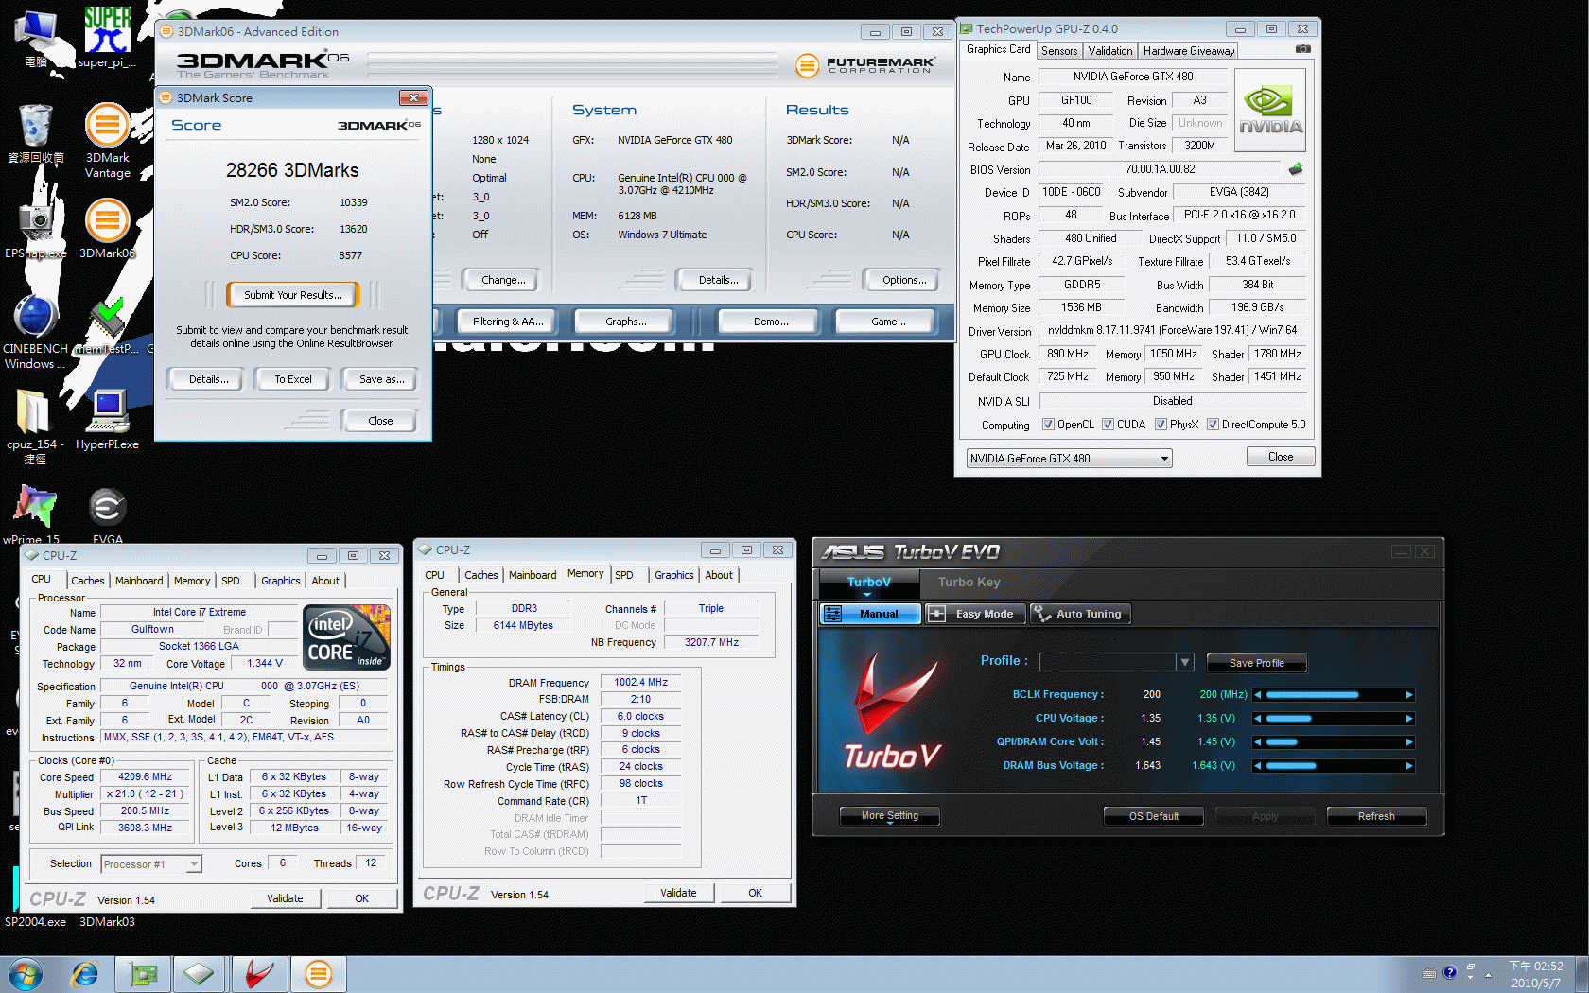Click the TurboV red taskbar icon
The width and height of the screenshot is (1589, 993).
259,974
